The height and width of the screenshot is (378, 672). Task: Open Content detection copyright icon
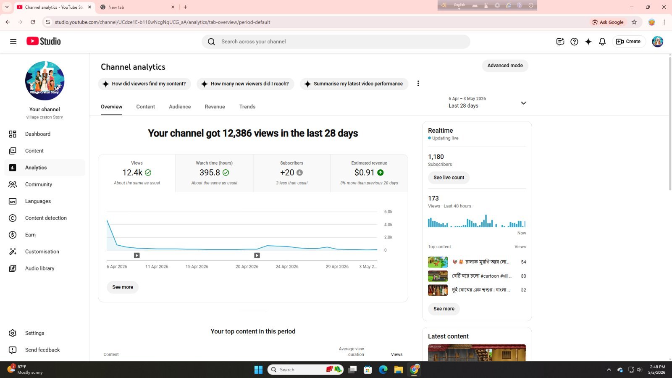click(x=13, y=218)
